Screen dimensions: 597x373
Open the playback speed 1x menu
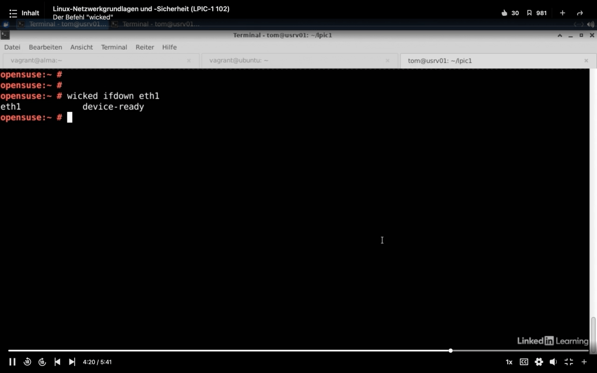coord(509,362)
